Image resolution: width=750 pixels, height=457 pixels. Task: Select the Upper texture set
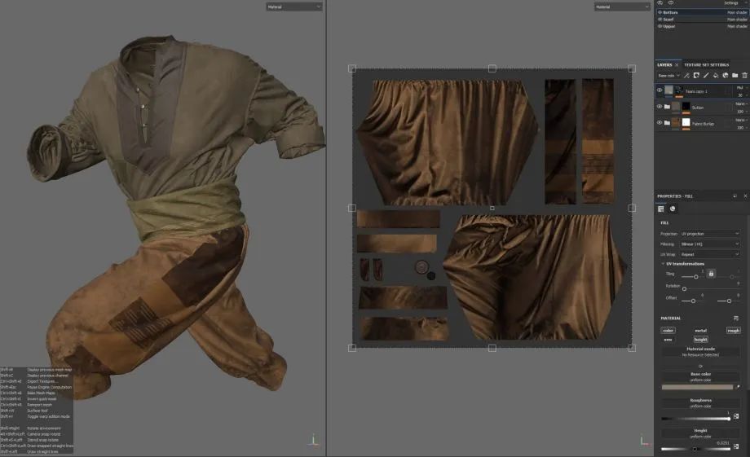tap(670, 26)
